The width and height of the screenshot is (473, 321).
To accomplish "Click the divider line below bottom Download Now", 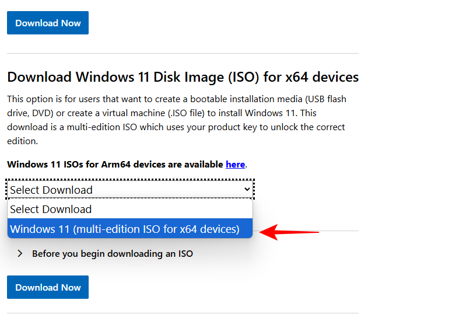I will [183, 313].
